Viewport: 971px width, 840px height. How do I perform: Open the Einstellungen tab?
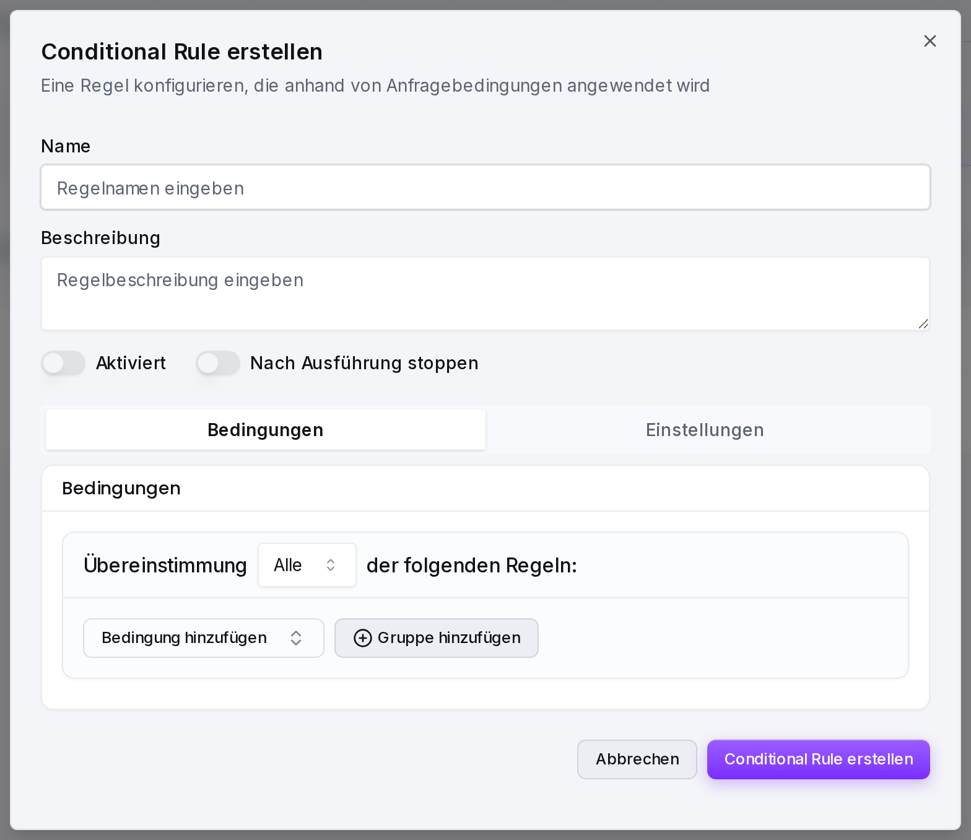point(705,430)
